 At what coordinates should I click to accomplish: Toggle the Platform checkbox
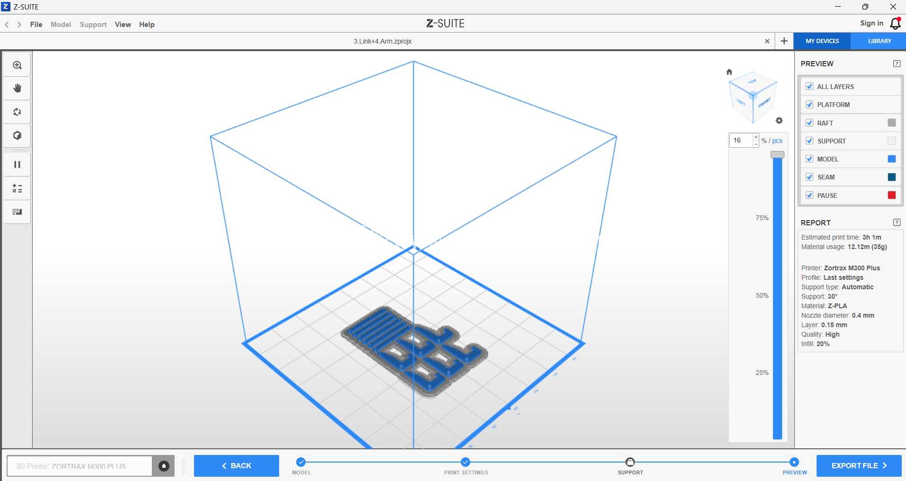click(x=809, y=104)
